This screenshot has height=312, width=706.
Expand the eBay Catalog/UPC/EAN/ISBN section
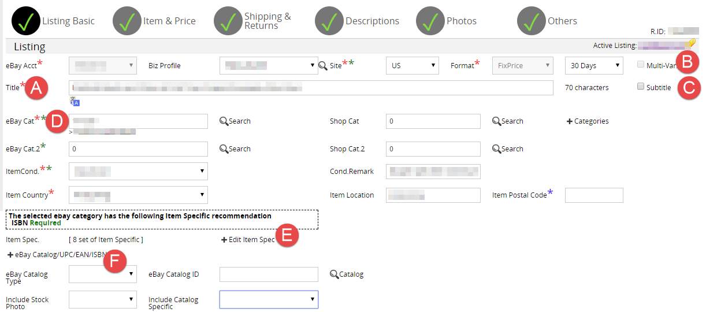[x=56, y=255]
